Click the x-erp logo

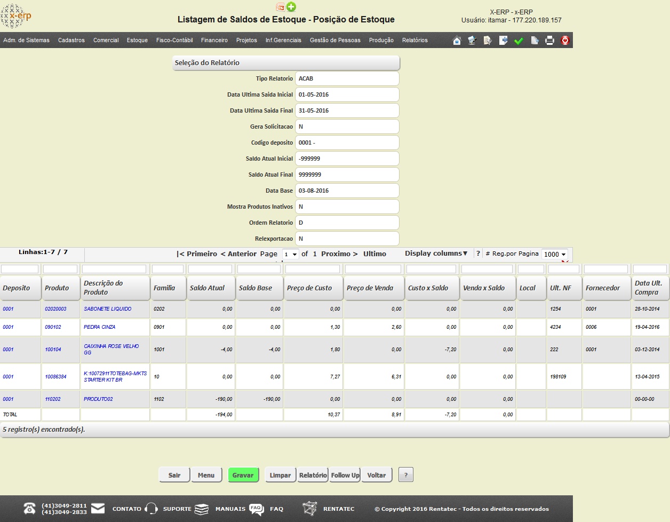(x=16, y=16)
